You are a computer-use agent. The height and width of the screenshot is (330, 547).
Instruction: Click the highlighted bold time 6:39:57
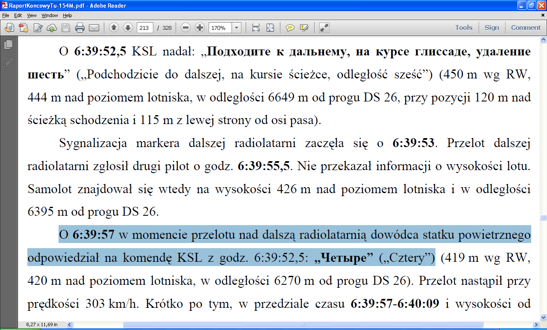point(94,235)
